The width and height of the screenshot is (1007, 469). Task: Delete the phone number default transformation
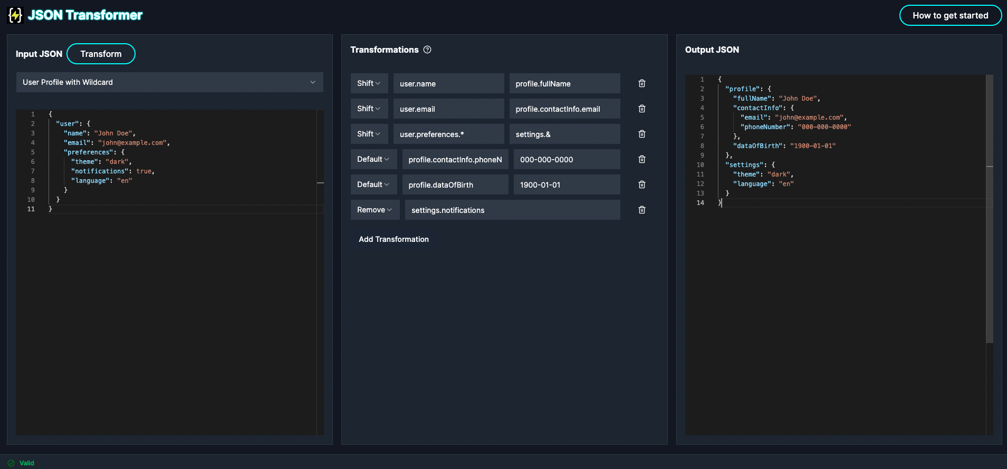[642, 159]
